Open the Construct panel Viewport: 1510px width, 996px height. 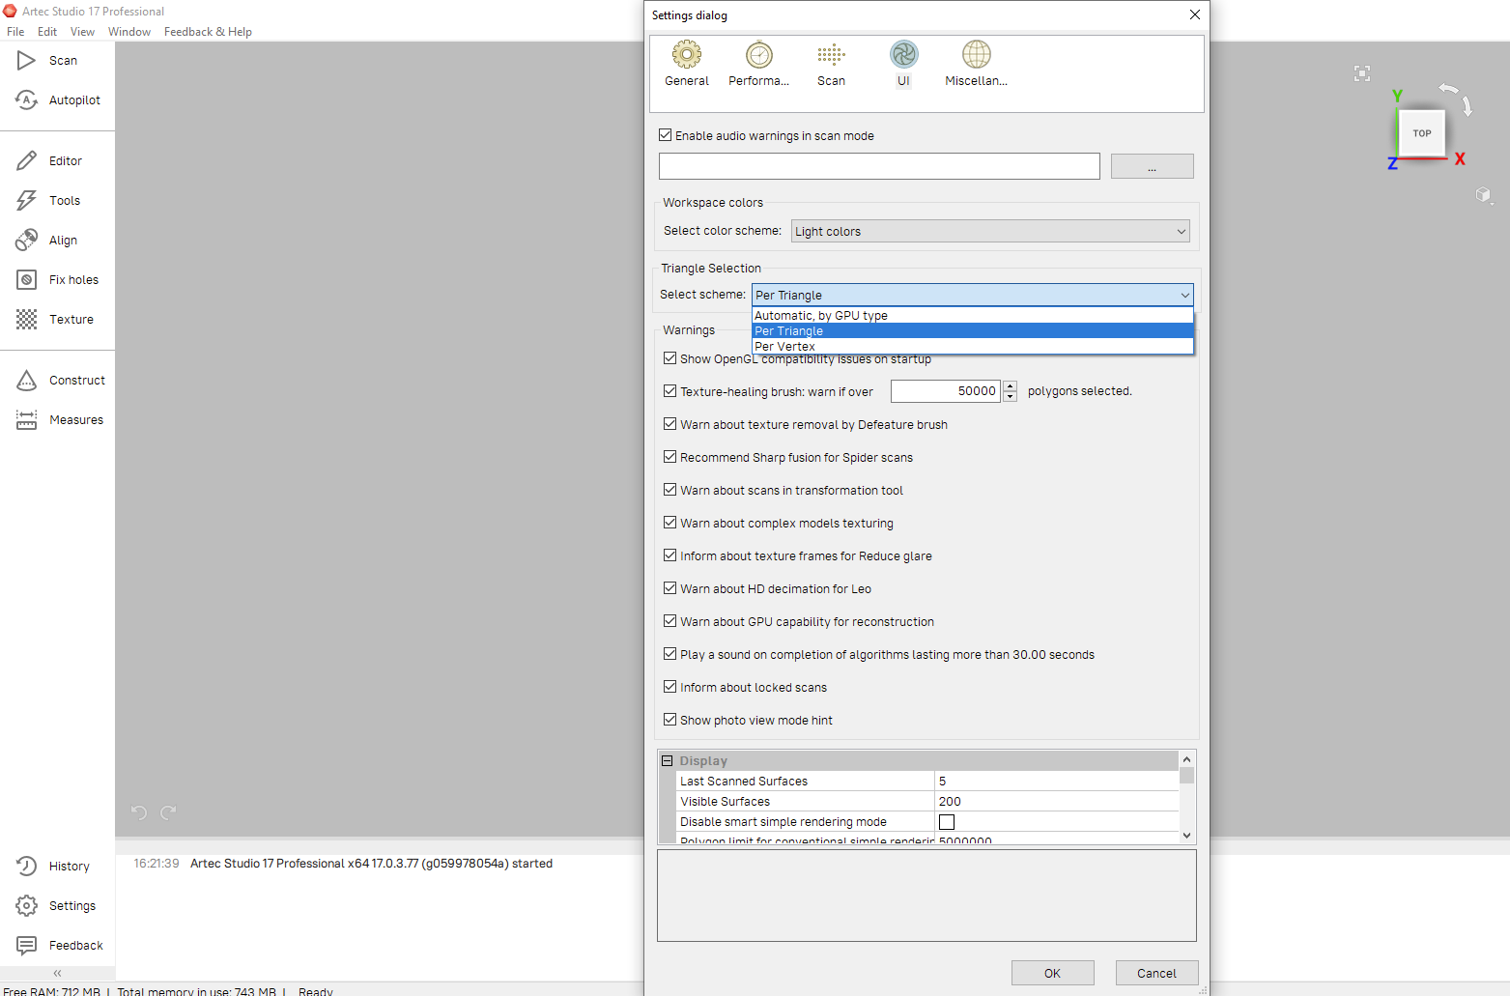click(x=60, y=381)
